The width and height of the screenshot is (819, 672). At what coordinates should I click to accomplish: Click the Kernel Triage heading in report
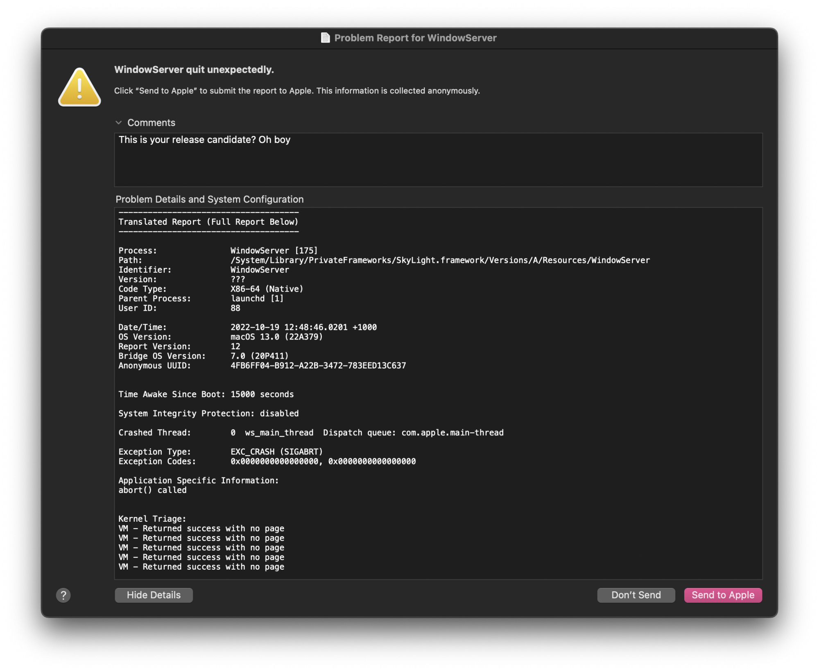pos(152,519)
